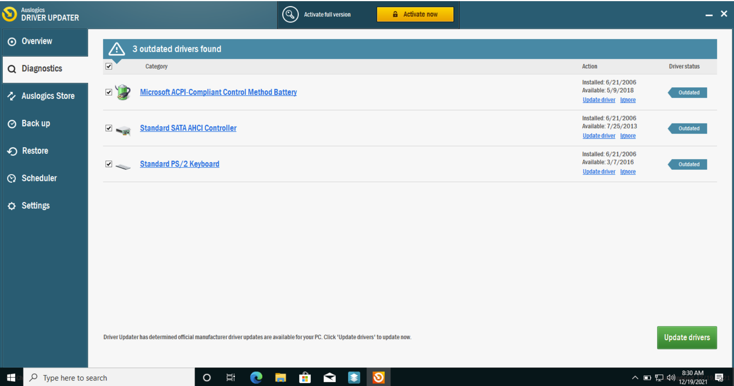Open Microsoft ACPI-Compliant Control Method Battery link

point(218,92)
